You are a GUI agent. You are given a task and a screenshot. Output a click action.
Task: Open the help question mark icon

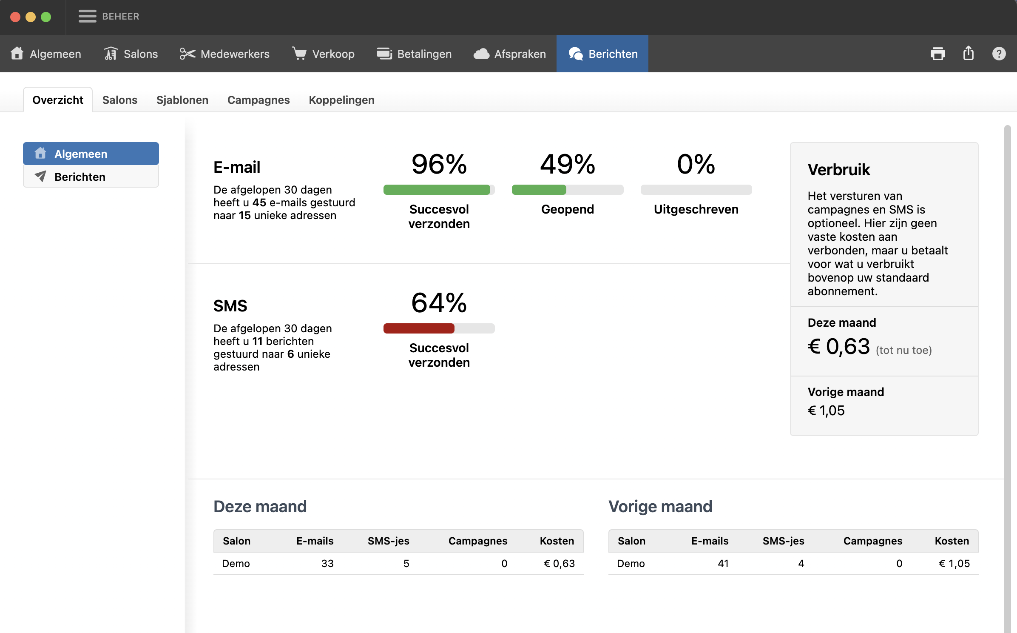coord(999,54)
